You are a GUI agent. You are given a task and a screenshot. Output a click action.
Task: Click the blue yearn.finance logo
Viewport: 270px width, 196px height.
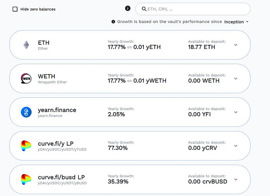[26, 112]
